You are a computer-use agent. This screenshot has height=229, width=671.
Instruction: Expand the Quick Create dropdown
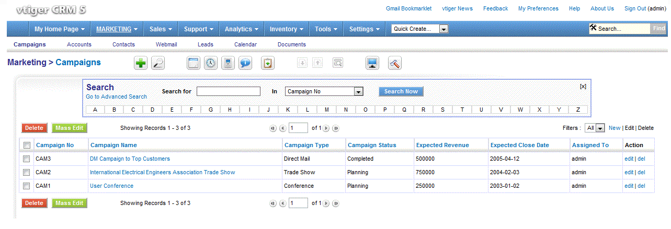coord(420,29)
